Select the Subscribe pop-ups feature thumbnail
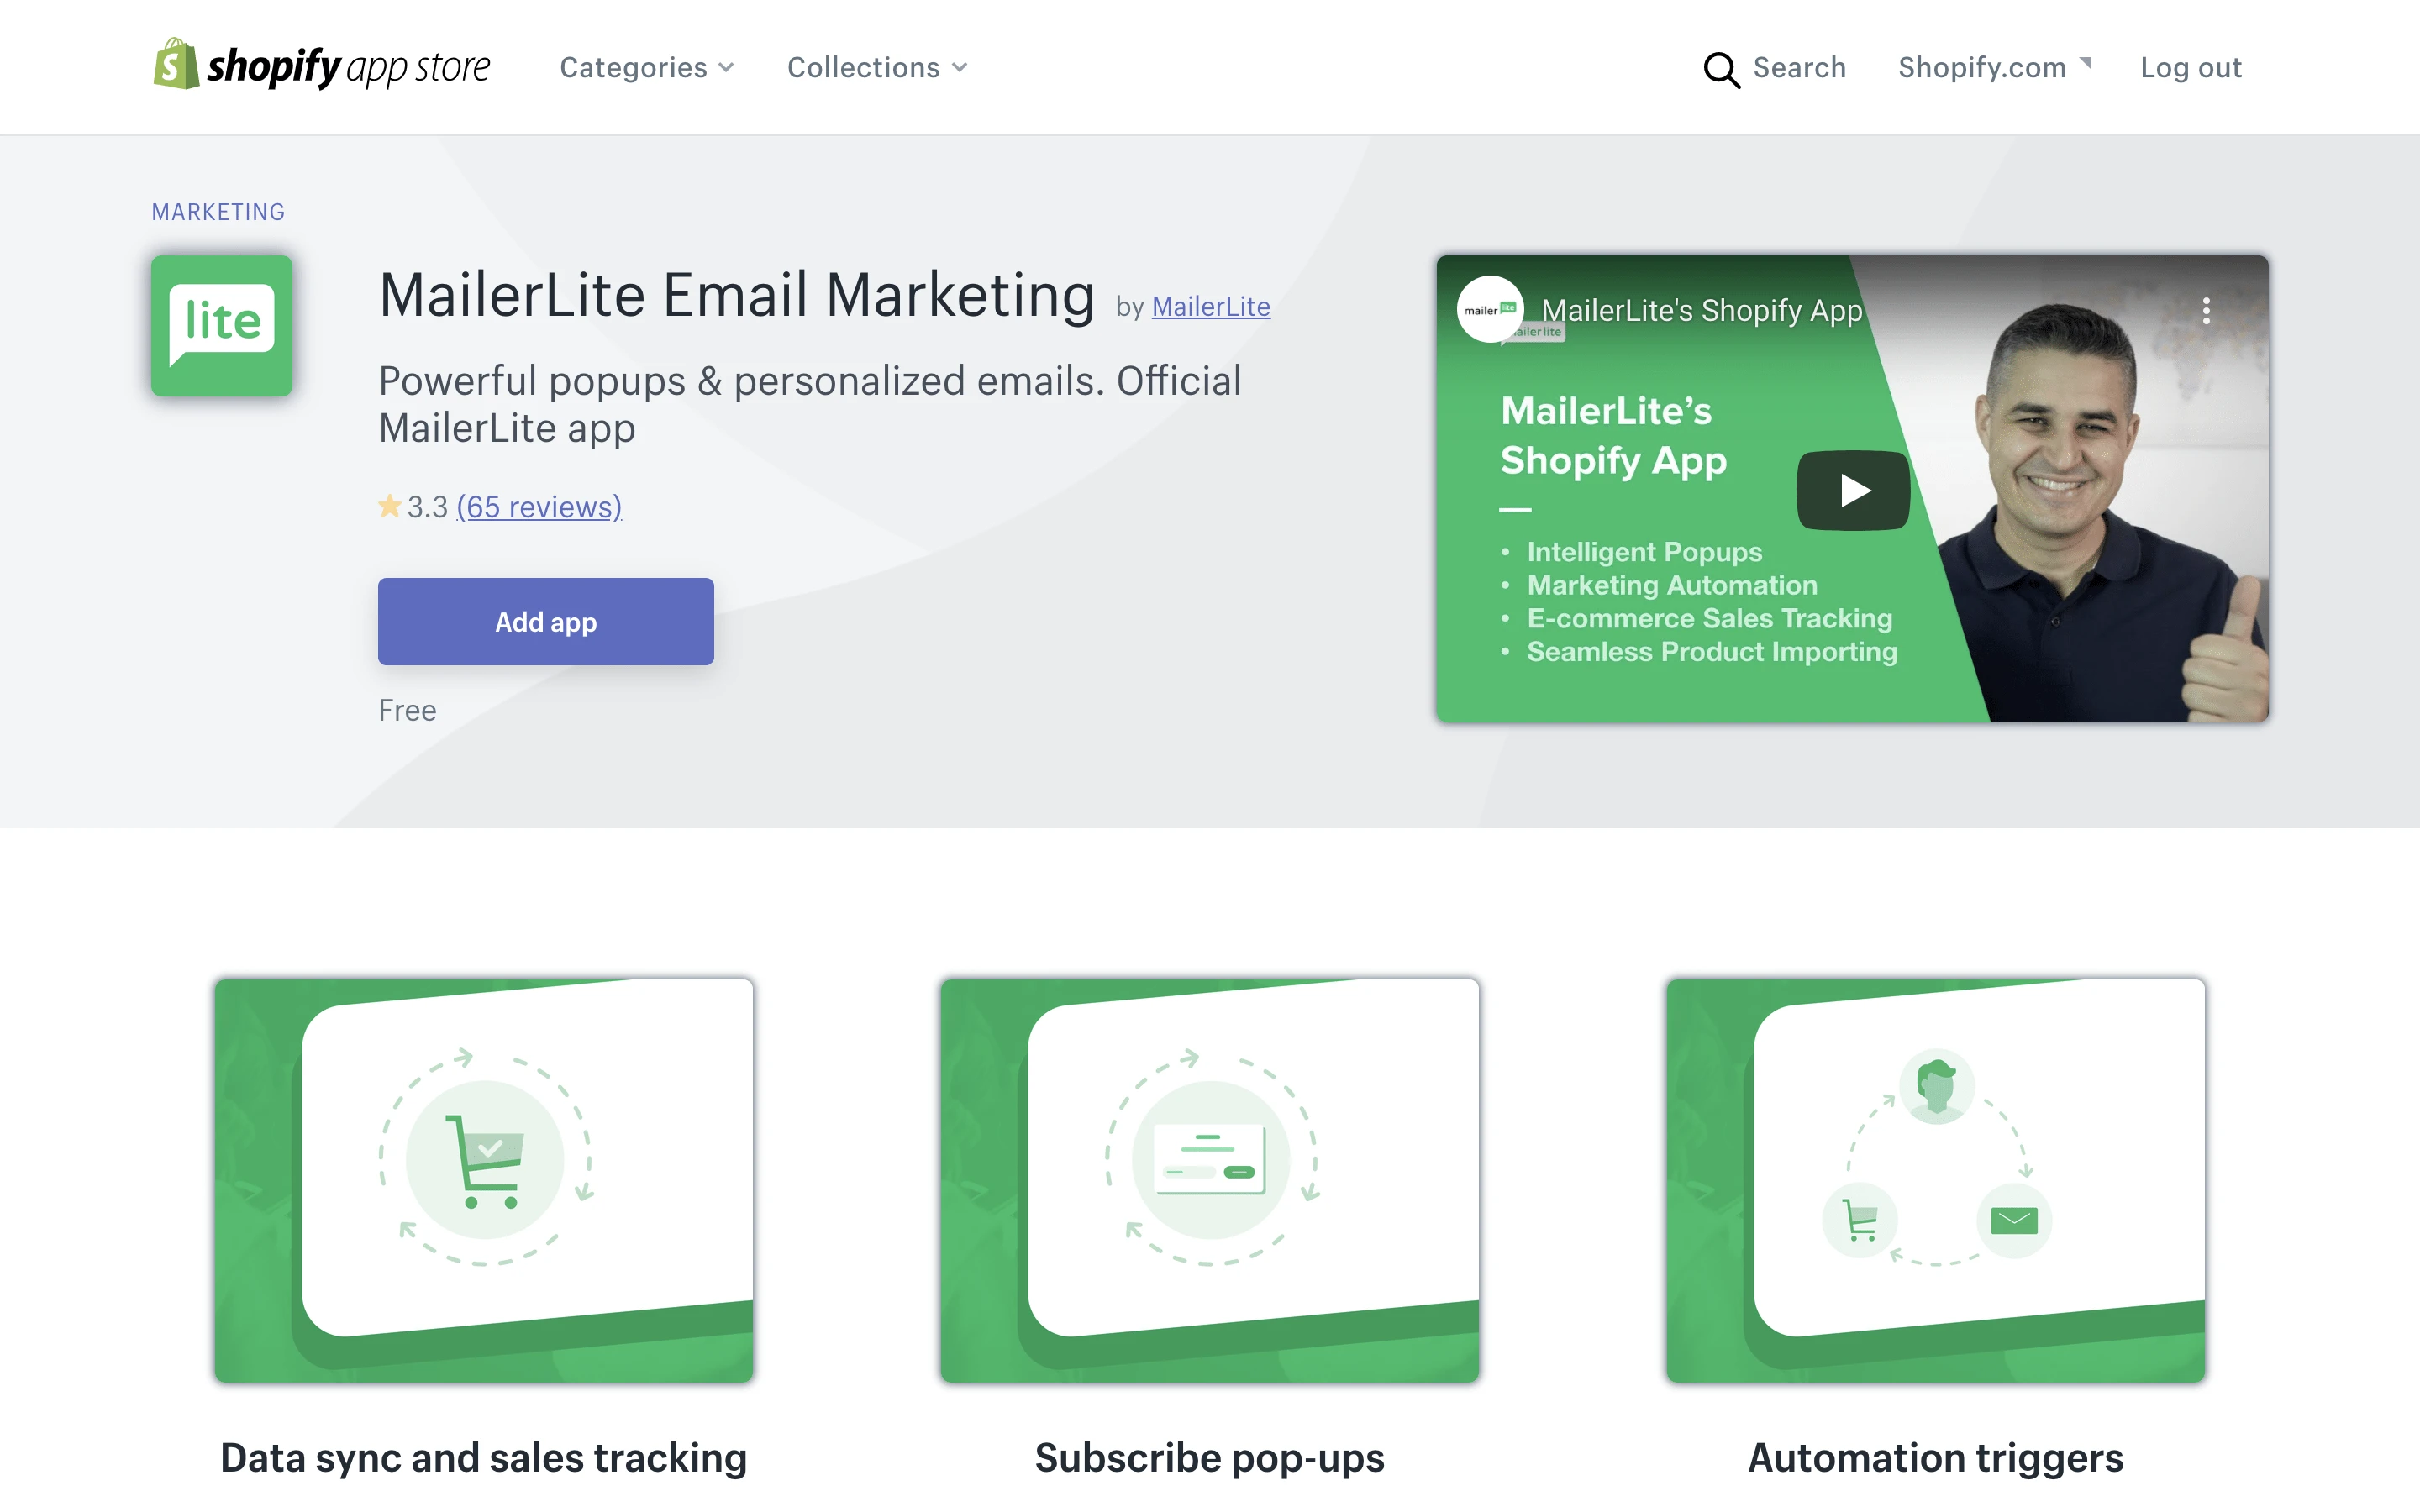The image size is (2420, 1512). [1209, 1180]
